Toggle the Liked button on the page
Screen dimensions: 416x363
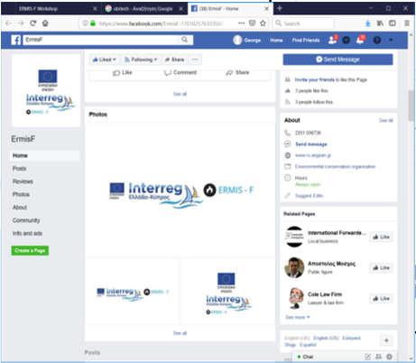pos(104,60)
